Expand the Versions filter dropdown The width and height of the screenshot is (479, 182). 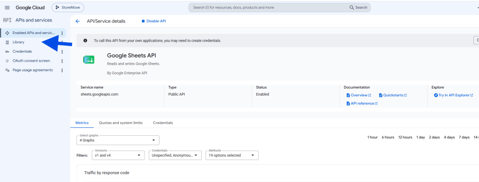pyautogui.click(x=118, y=155)
